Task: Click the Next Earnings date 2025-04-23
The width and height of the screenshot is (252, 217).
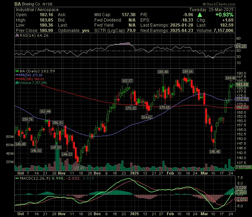Action: [181, 31]
